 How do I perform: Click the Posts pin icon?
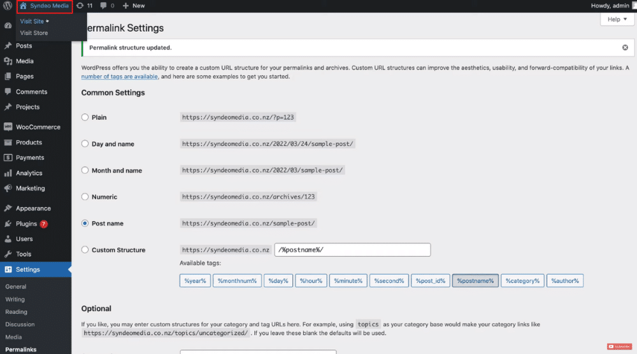click(8, 46)
